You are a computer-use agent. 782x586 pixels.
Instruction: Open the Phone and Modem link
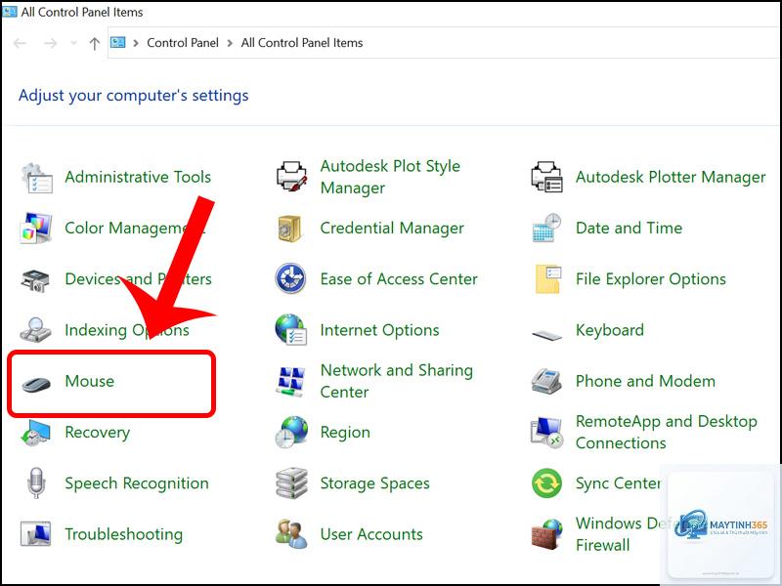coord(645,381)
